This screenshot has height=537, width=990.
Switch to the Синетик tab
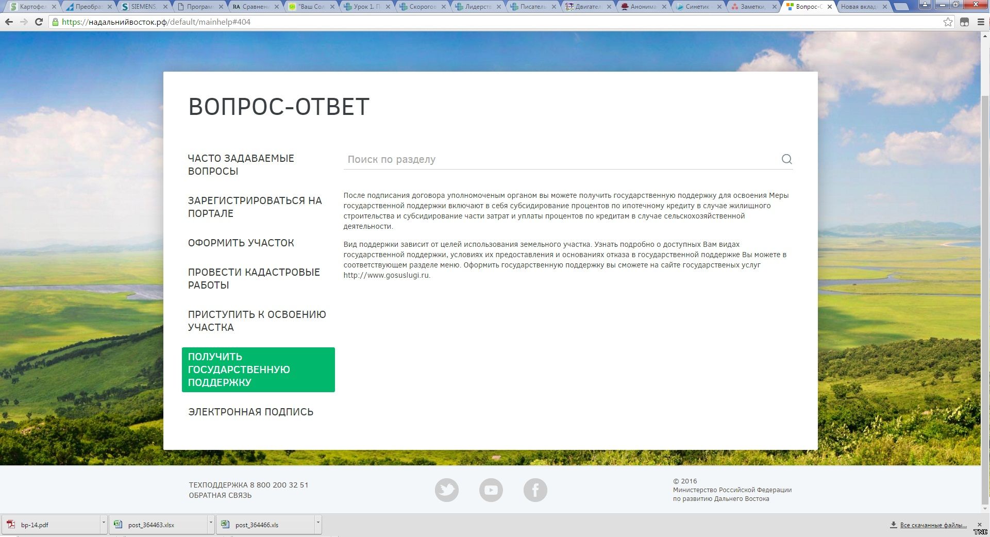coord(698,7)
